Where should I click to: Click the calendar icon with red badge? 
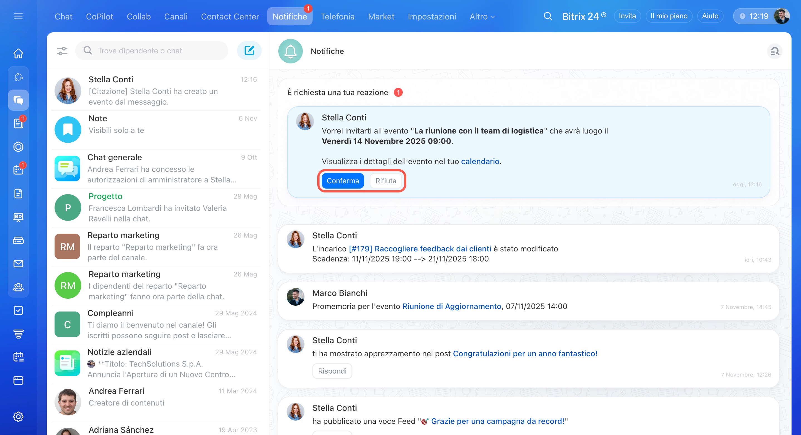pos(18,170)
